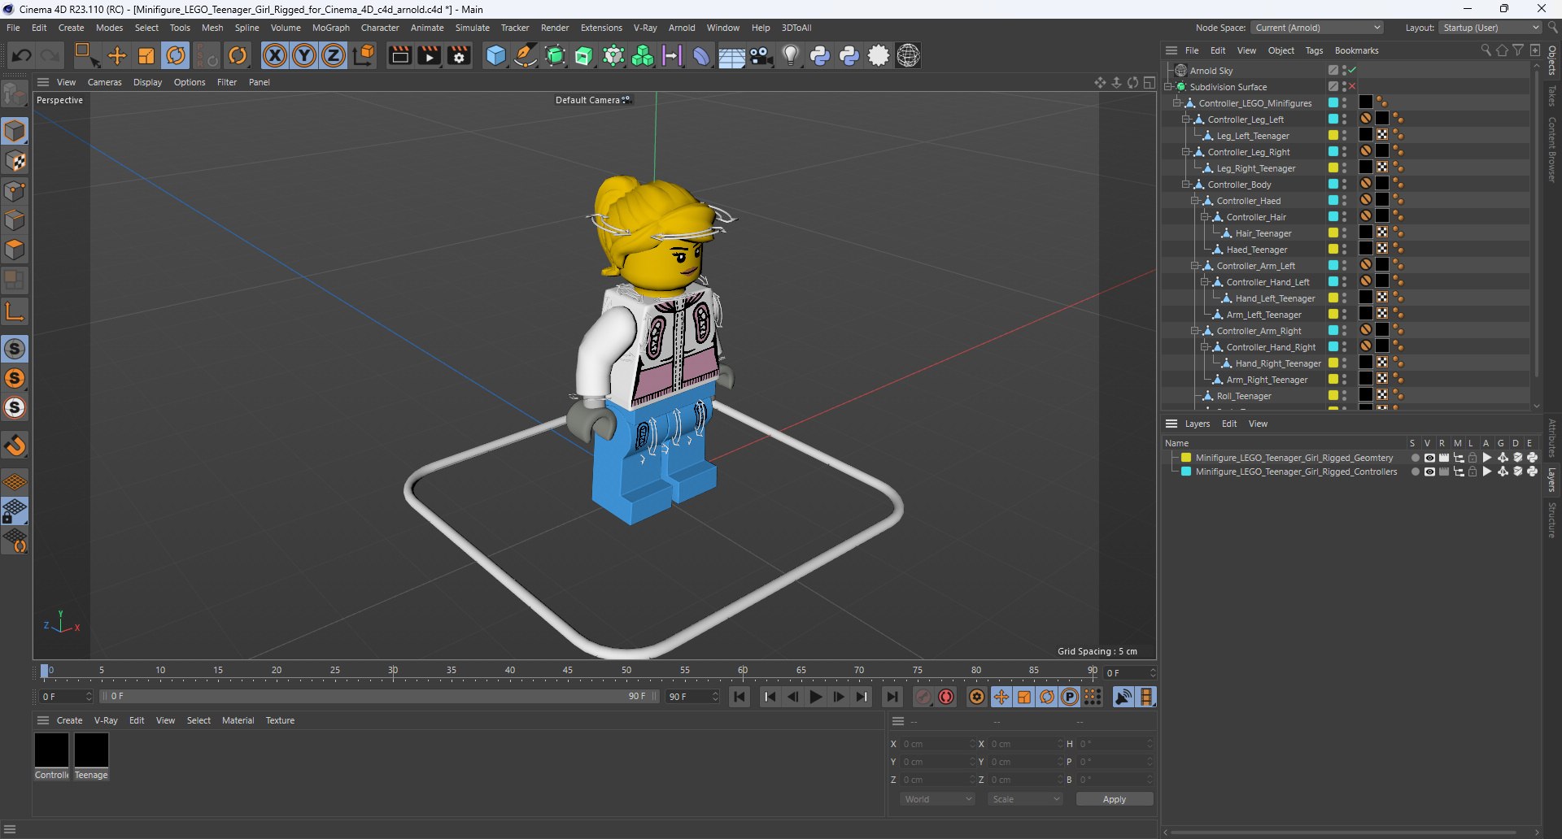This screenshot has width=1562, height=839.
Task: Toggle the Snap magnet icon
Action: (15, 446)
